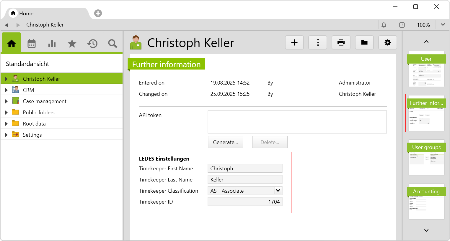Image resolution: width=450 pixels, height=241 pixels.
Task: Click the print icon button
Action: [341, 42]
